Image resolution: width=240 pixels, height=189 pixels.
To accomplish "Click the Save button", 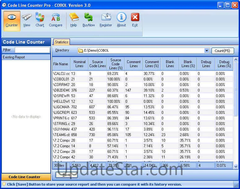I will pyautogui.click(x=66, y=175).
